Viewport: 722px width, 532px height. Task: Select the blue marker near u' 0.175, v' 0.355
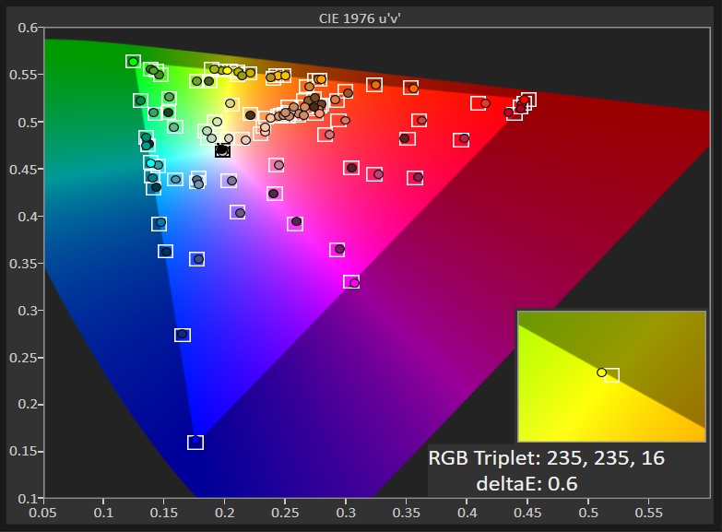pyautogui.click(x=197, y=259)
